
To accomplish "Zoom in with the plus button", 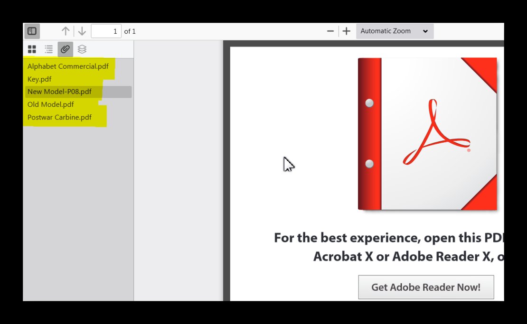I will pos(346,31).
